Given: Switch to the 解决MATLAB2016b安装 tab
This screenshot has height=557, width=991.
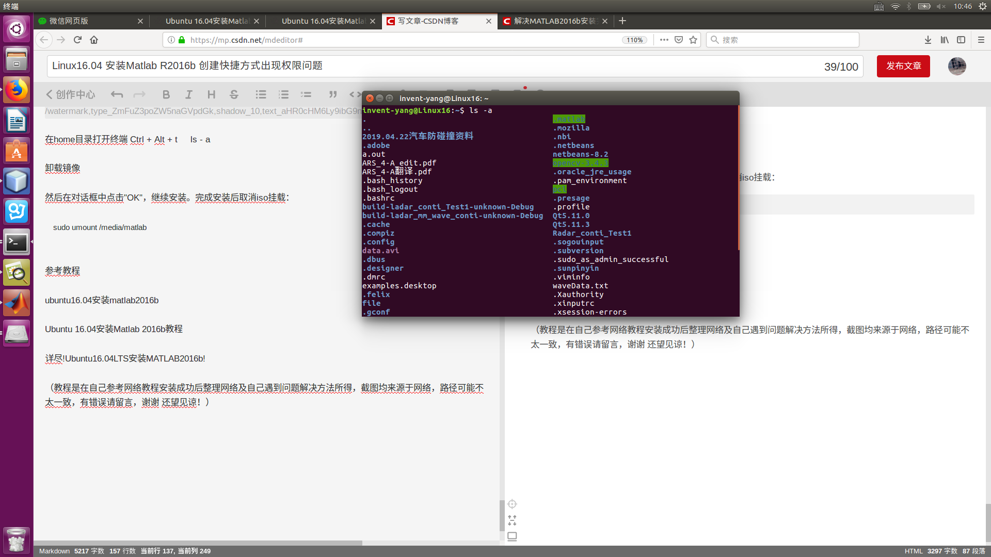Looking at the screenshot, I should coord(555,21).
